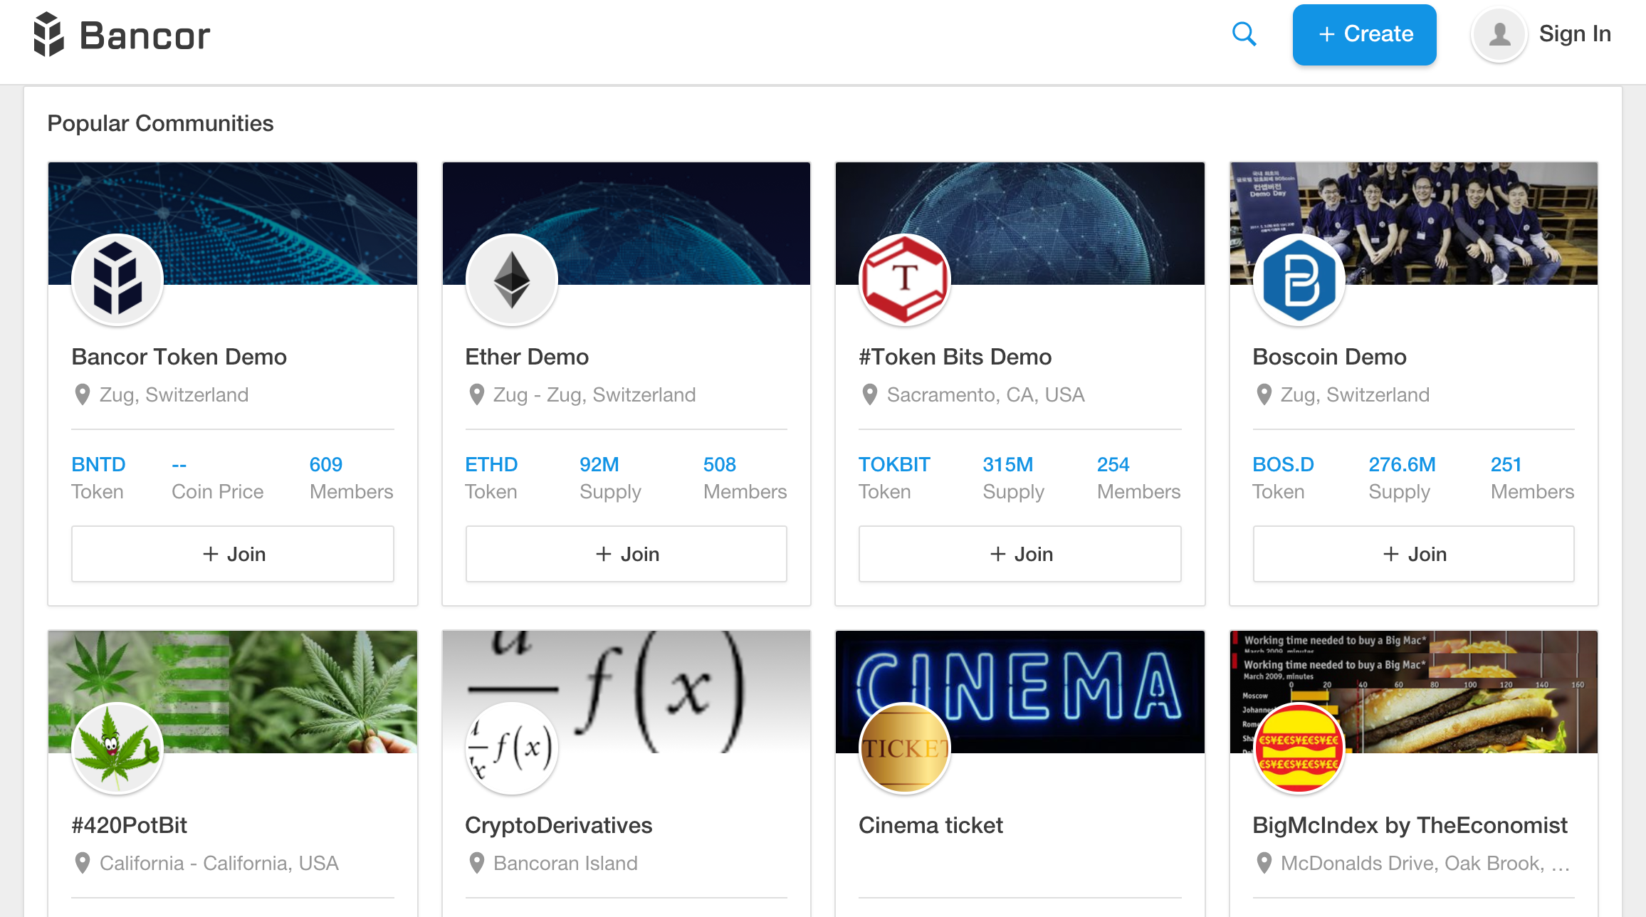Open the BigMcIndex by TheEconomist title
The width and height of the screenshot is (1646, 917).
[x=1410, y=825]
